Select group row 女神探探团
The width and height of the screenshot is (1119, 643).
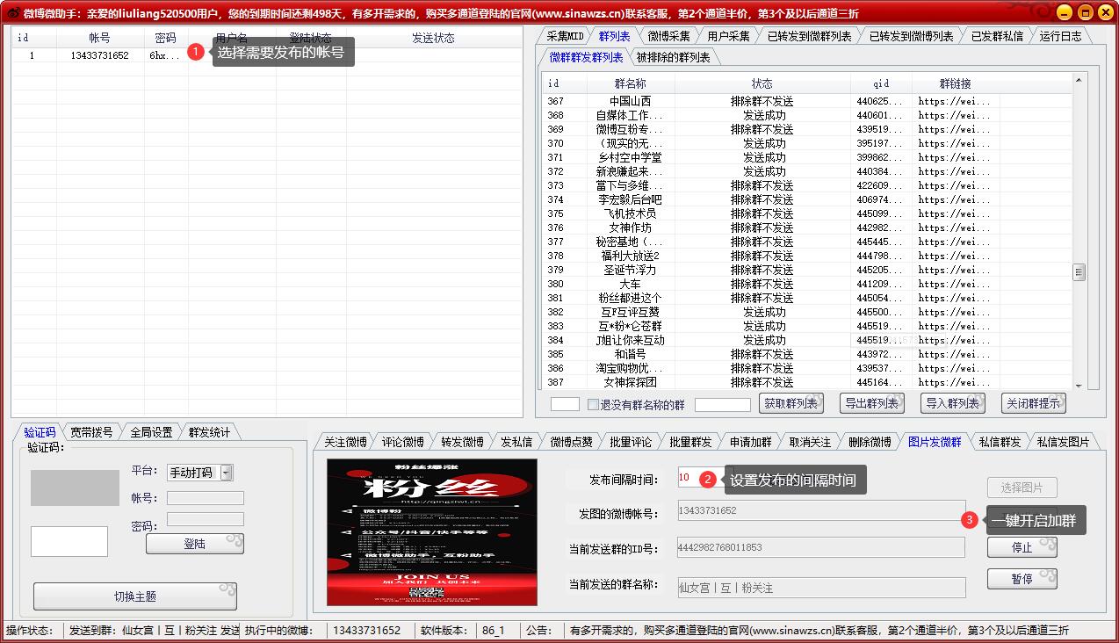tap(807, 382)
